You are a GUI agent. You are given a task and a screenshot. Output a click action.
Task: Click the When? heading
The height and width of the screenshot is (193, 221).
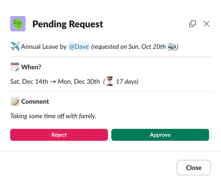click(x=31, y=67)
